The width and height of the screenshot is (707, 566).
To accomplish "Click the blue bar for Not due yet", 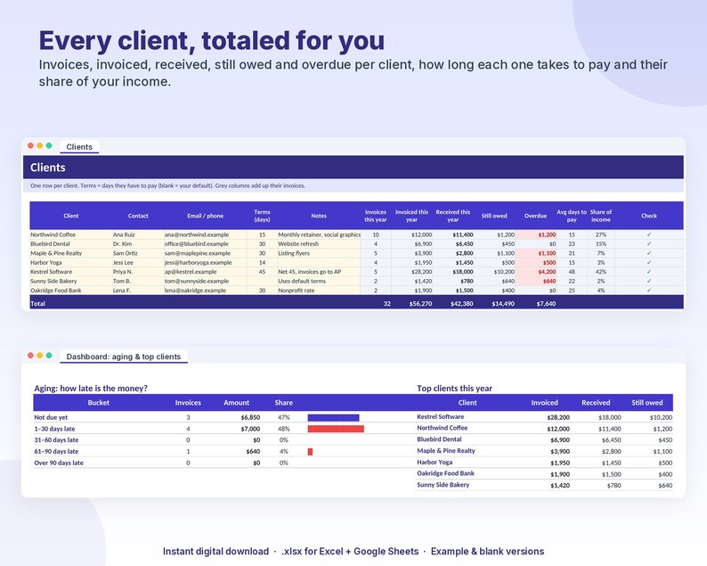I will tap(333, 417).
